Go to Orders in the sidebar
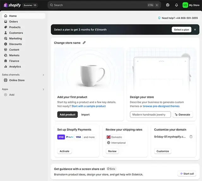This screenshot has width=202, height=181. click(x=13, y=22)
